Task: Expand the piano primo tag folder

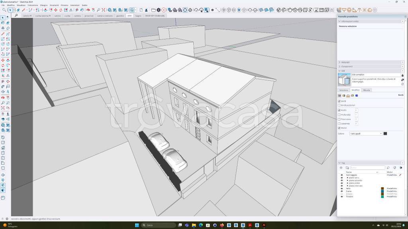Action: [x=347, y=183]
